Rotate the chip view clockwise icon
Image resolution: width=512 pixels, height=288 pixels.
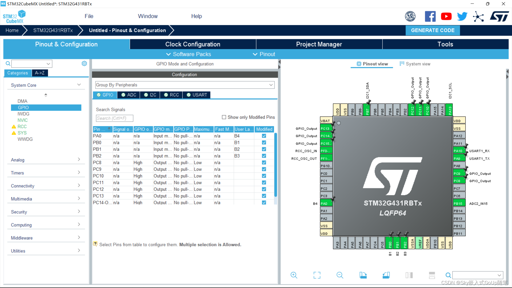(363, 275)
